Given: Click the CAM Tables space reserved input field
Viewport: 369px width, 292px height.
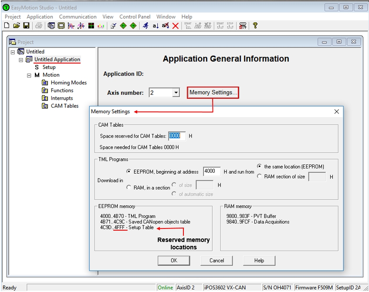Looking at the screenshot, I should pos(177,136).
